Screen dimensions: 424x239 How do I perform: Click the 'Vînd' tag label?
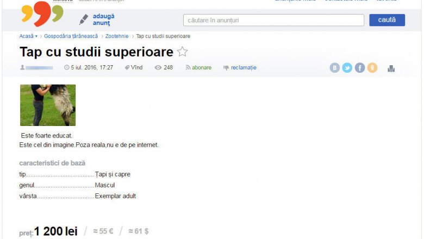click(x=136, y=67)
